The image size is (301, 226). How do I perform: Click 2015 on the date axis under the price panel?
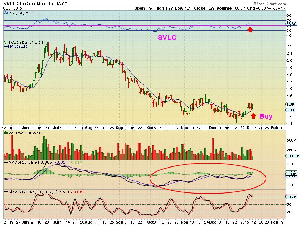244,128
